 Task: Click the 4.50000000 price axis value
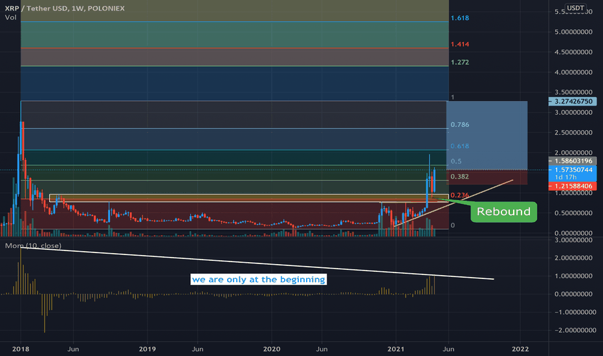coord(573,52)
